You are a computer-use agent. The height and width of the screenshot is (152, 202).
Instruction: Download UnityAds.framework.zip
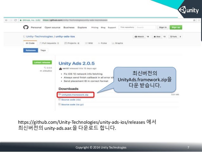tap(75, 95)
